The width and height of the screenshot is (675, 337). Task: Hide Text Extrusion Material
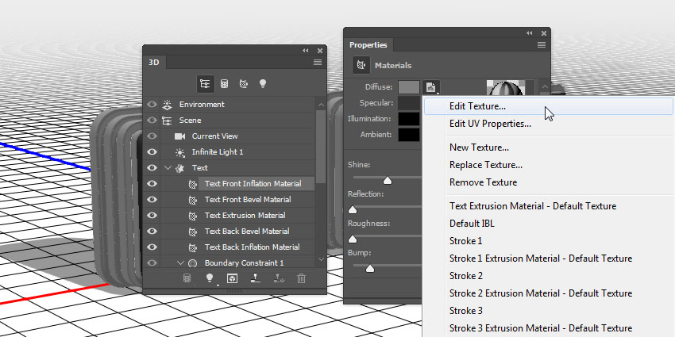152,216
